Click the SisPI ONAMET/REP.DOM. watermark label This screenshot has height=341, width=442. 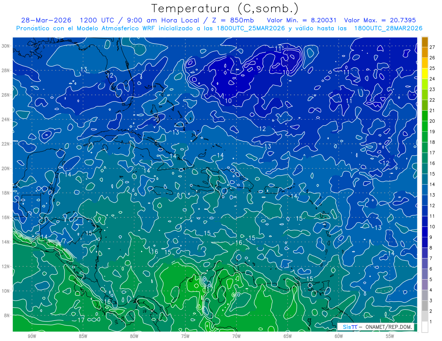[375, 327]
